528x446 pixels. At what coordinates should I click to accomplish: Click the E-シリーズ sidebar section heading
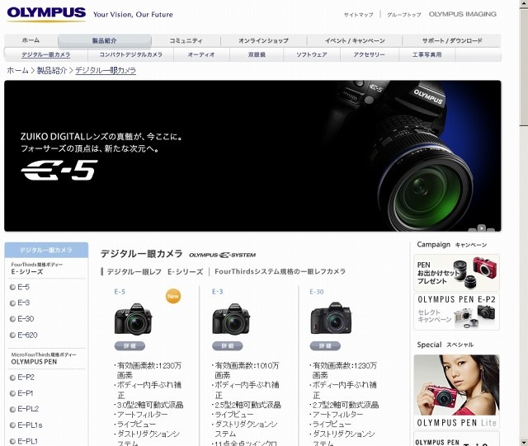27,272
